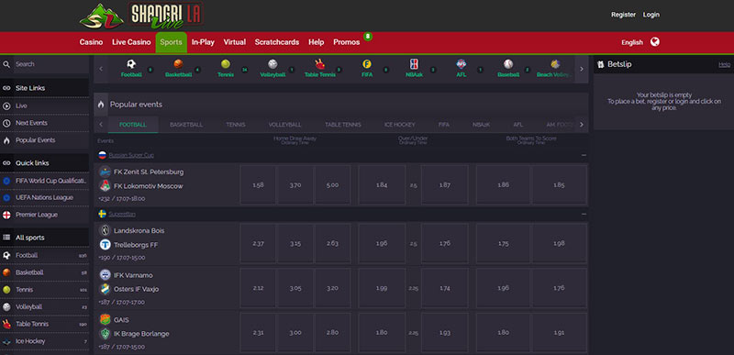Show more sports in top carousel
The width and height of the screenshot is (734, 355).
582,69
